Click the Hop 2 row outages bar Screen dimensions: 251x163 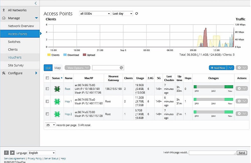[213, 112]
